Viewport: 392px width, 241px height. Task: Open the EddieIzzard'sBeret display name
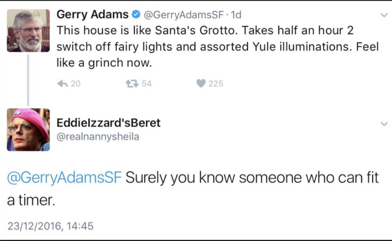click(x=108, y=123)
